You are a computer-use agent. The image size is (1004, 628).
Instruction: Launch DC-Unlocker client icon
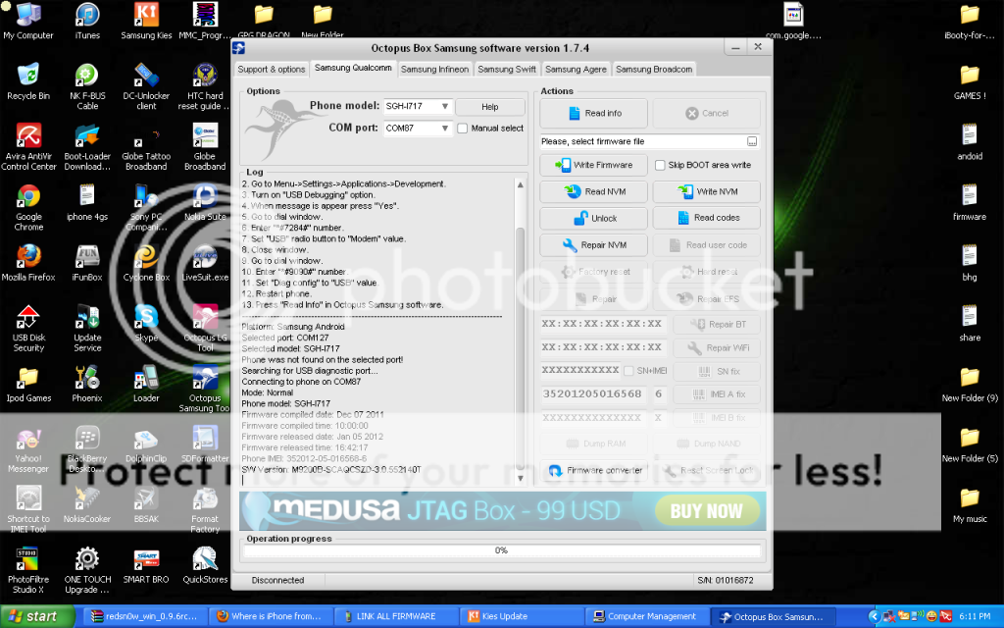point(147,86)
